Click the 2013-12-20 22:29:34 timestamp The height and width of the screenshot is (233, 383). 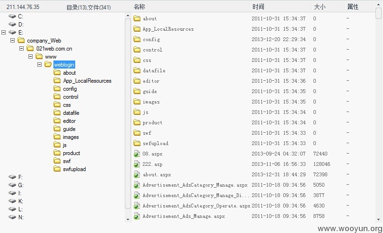click(279, 39)
